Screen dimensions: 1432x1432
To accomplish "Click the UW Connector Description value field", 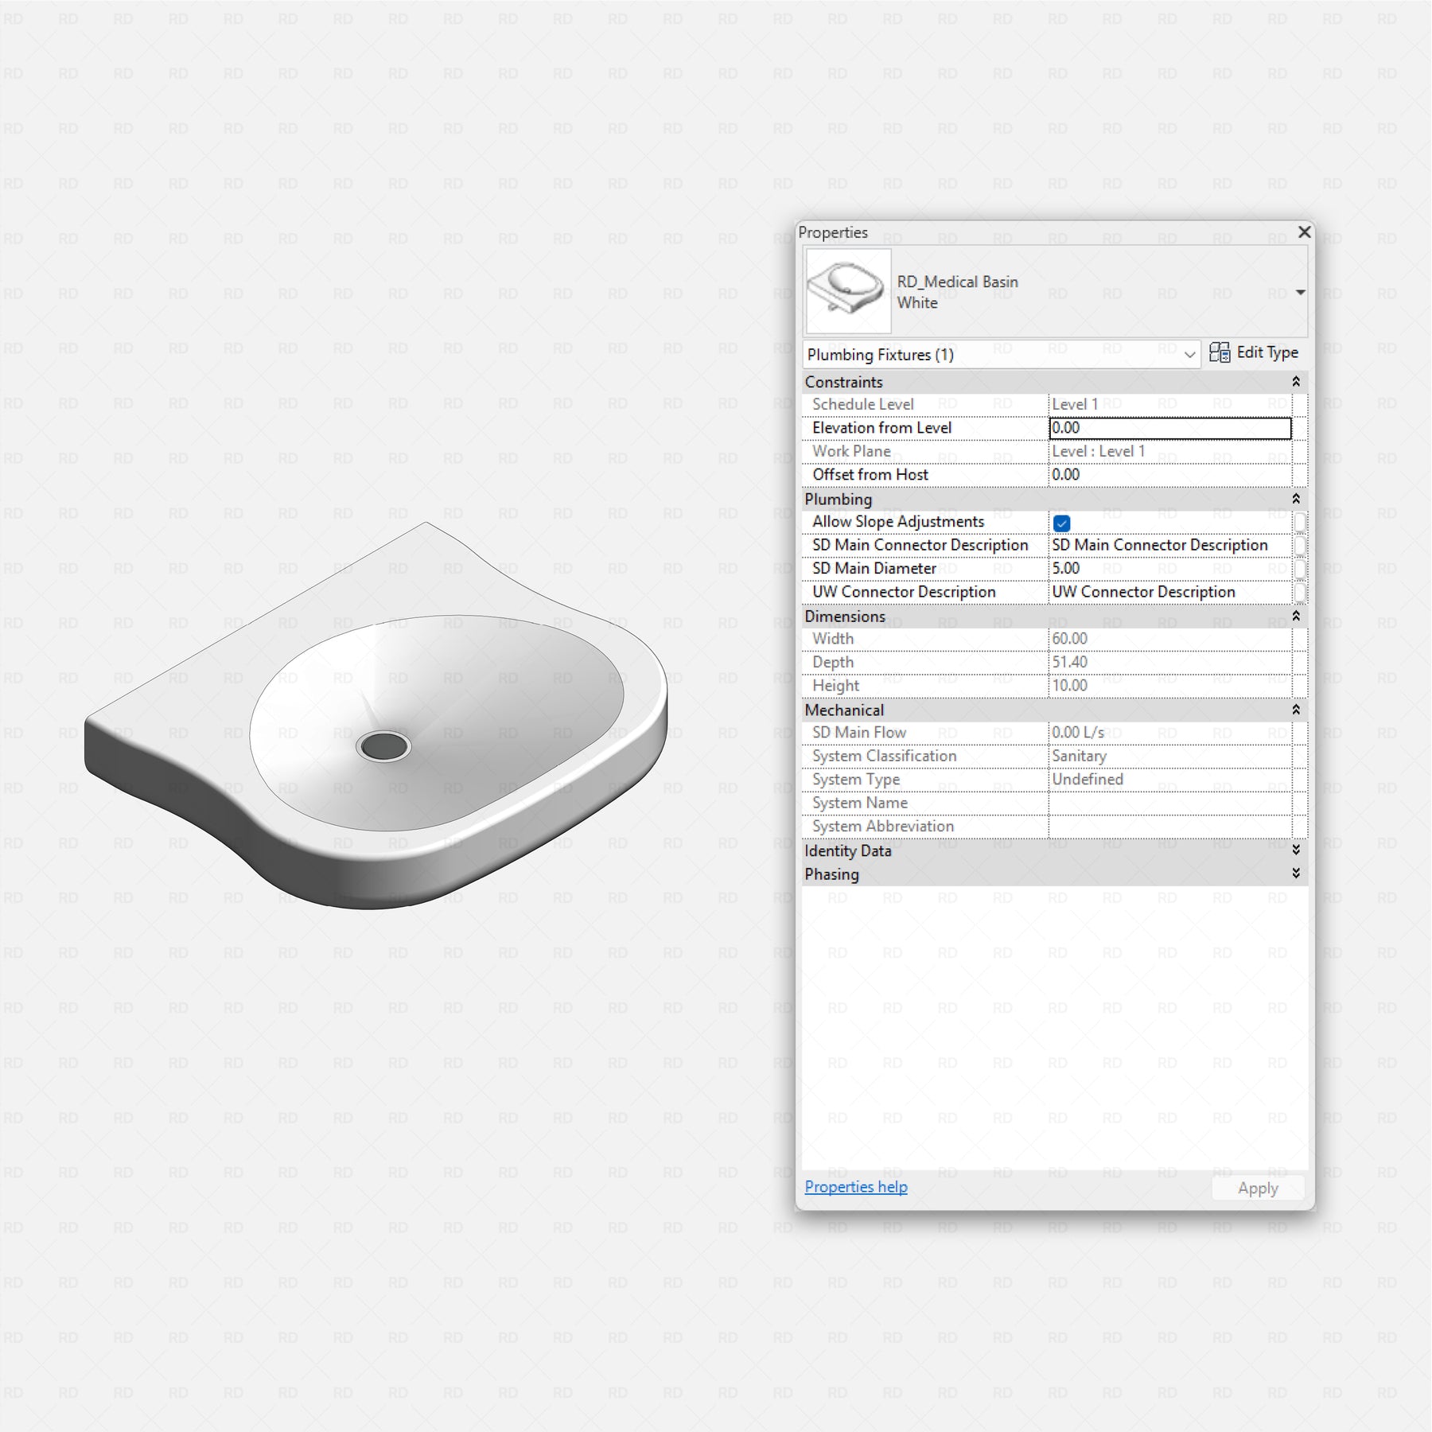I will point(1169,592).
